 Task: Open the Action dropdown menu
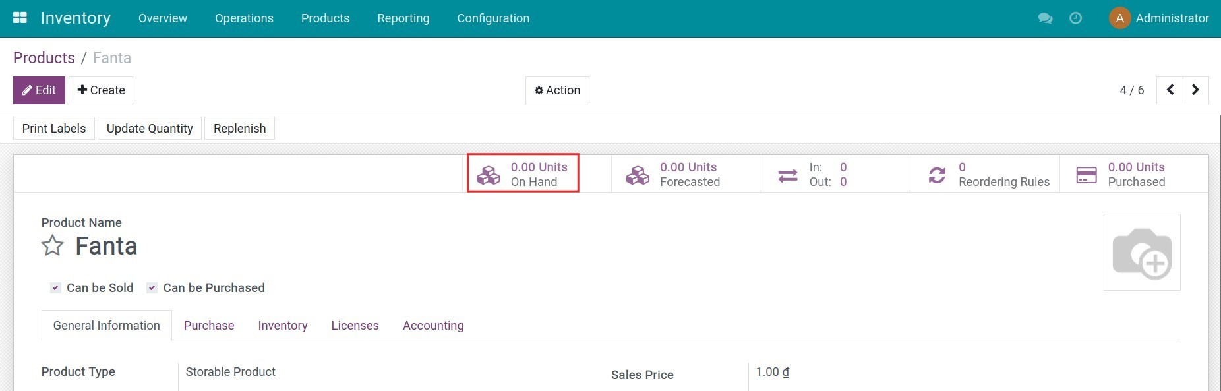coord(556,90)
